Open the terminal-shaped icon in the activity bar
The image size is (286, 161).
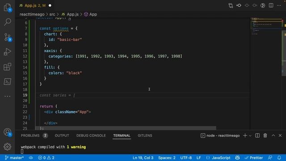(x=7, y=81)
